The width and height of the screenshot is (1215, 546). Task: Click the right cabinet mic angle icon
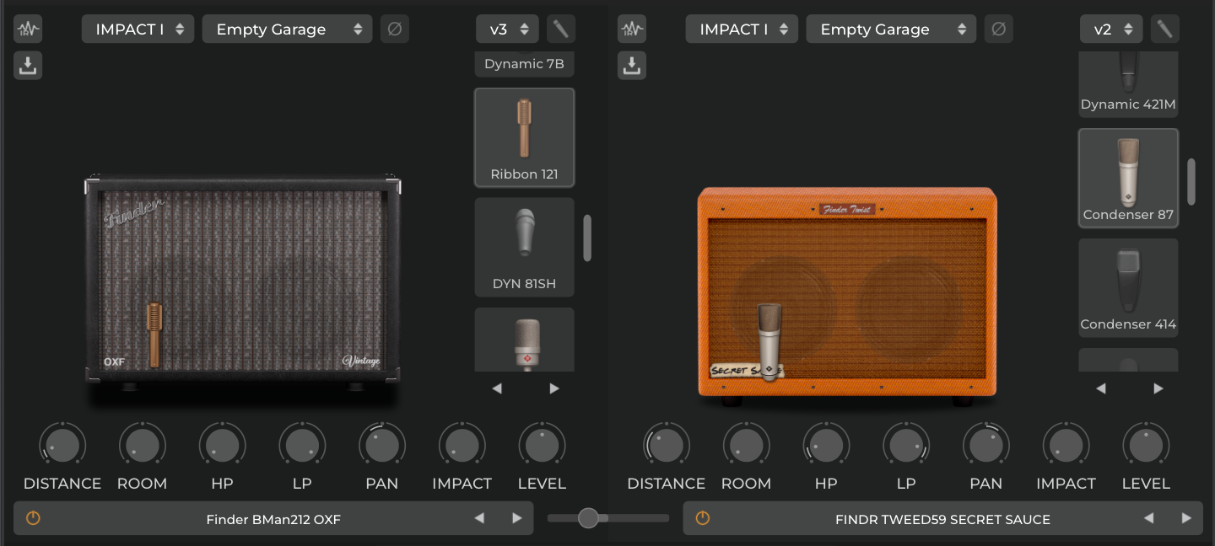point(1165,29)
